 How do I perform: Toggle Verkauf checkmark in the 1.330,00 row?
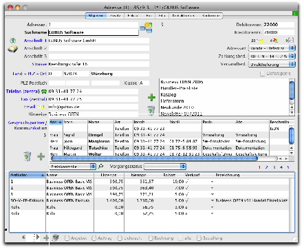187,200
